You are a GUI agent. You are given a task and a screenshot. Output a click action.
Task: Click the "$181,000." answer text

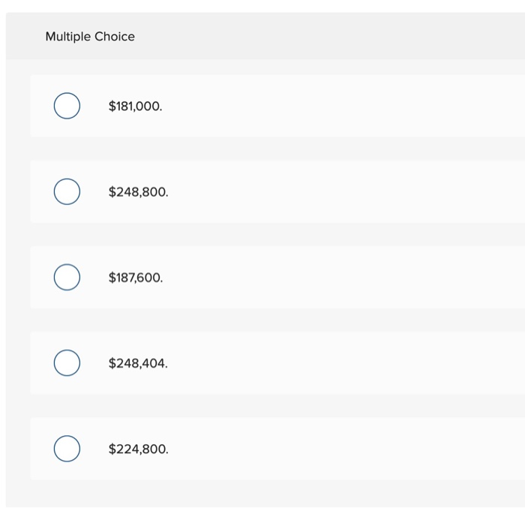point(135,107)
